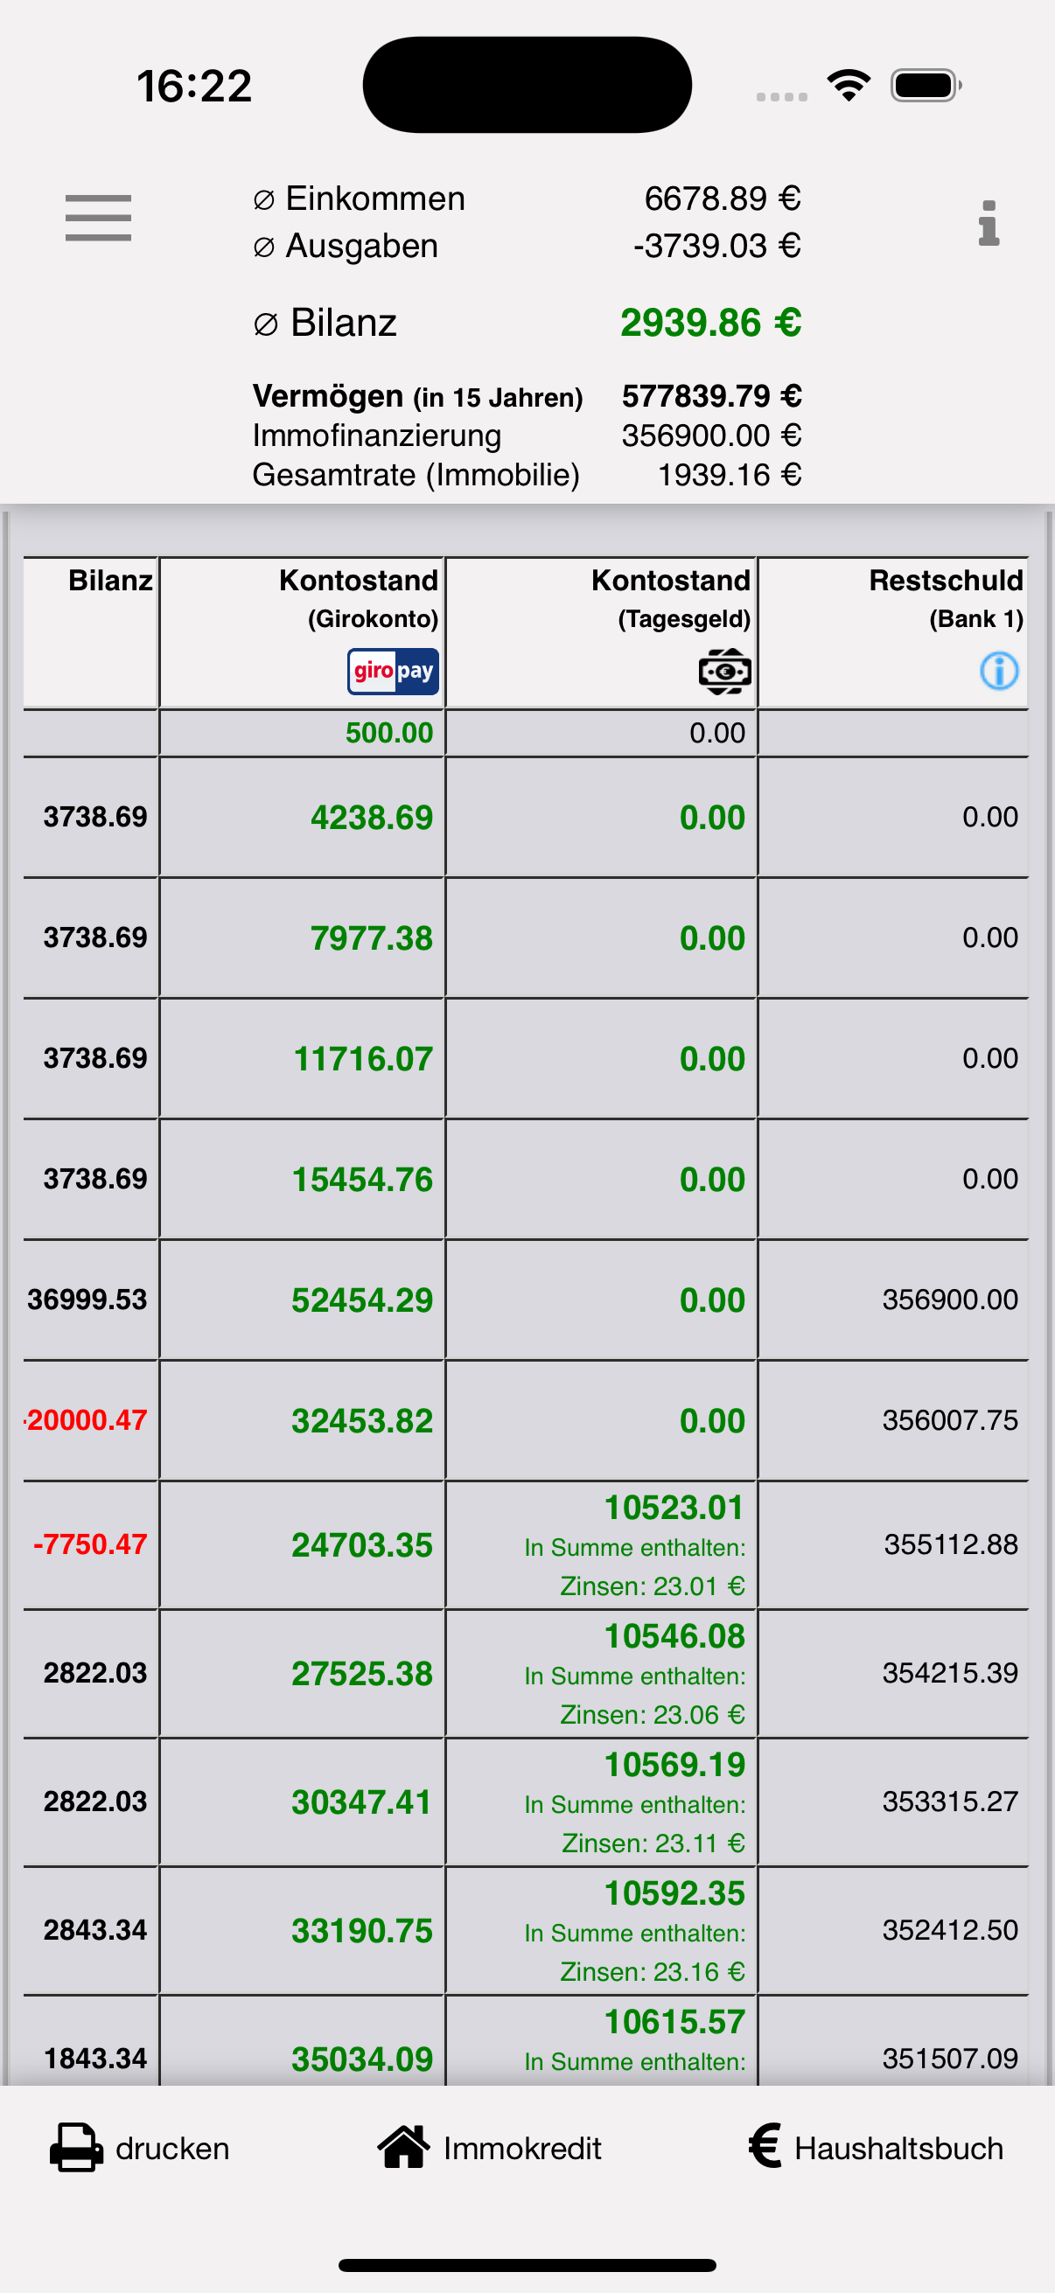Image resolution: width=1055 pixels, height=2293 pixels.
Task: Select the Bilanz column header
Action: pyautogui.click(x=91, y=633)
